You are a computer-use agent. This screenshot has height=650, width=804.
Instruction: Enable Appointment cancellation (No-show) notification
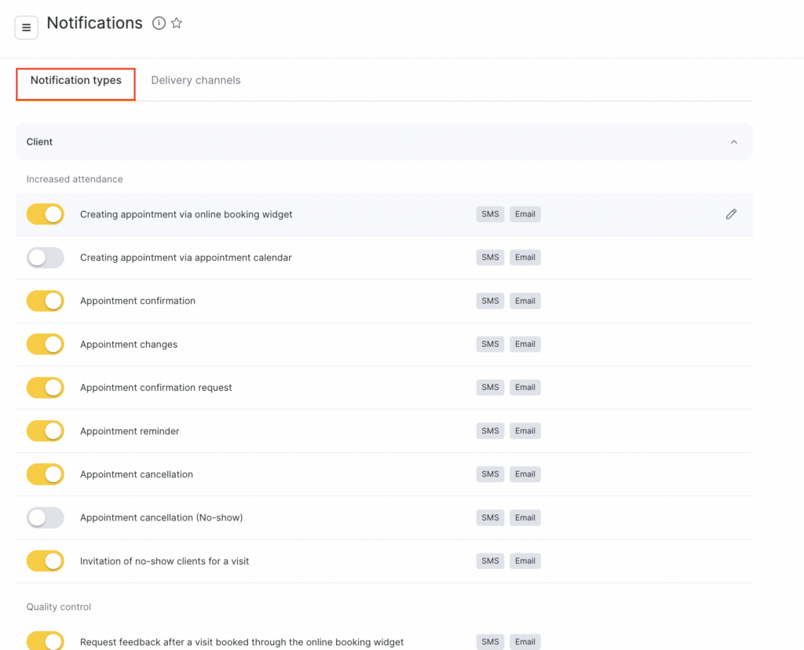pos(46,517)
